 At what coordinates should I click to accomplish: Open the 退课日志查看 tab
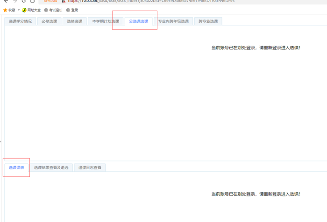[90, 168]
